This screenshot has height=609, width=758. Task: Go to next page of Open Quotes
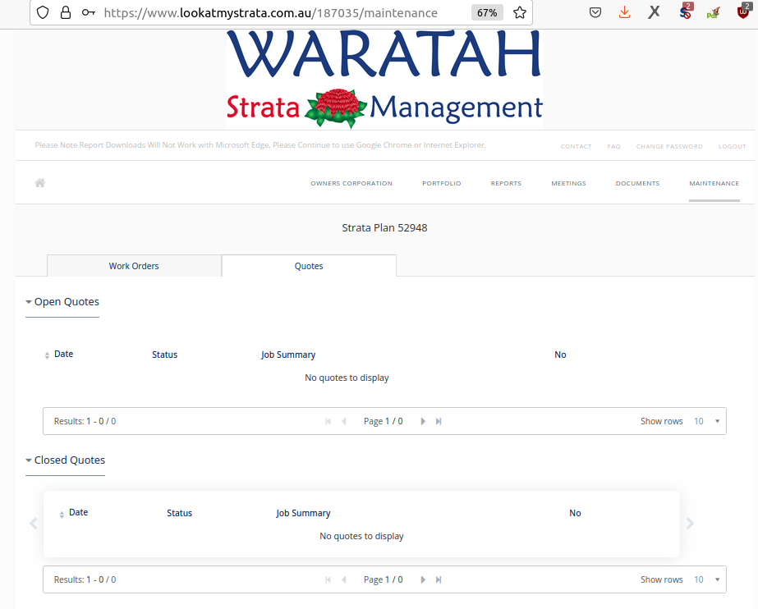click(423, 421)
